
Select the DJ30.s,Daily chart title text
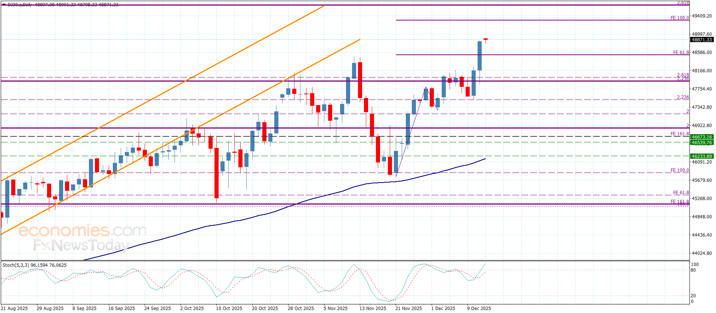click(20, 4)
